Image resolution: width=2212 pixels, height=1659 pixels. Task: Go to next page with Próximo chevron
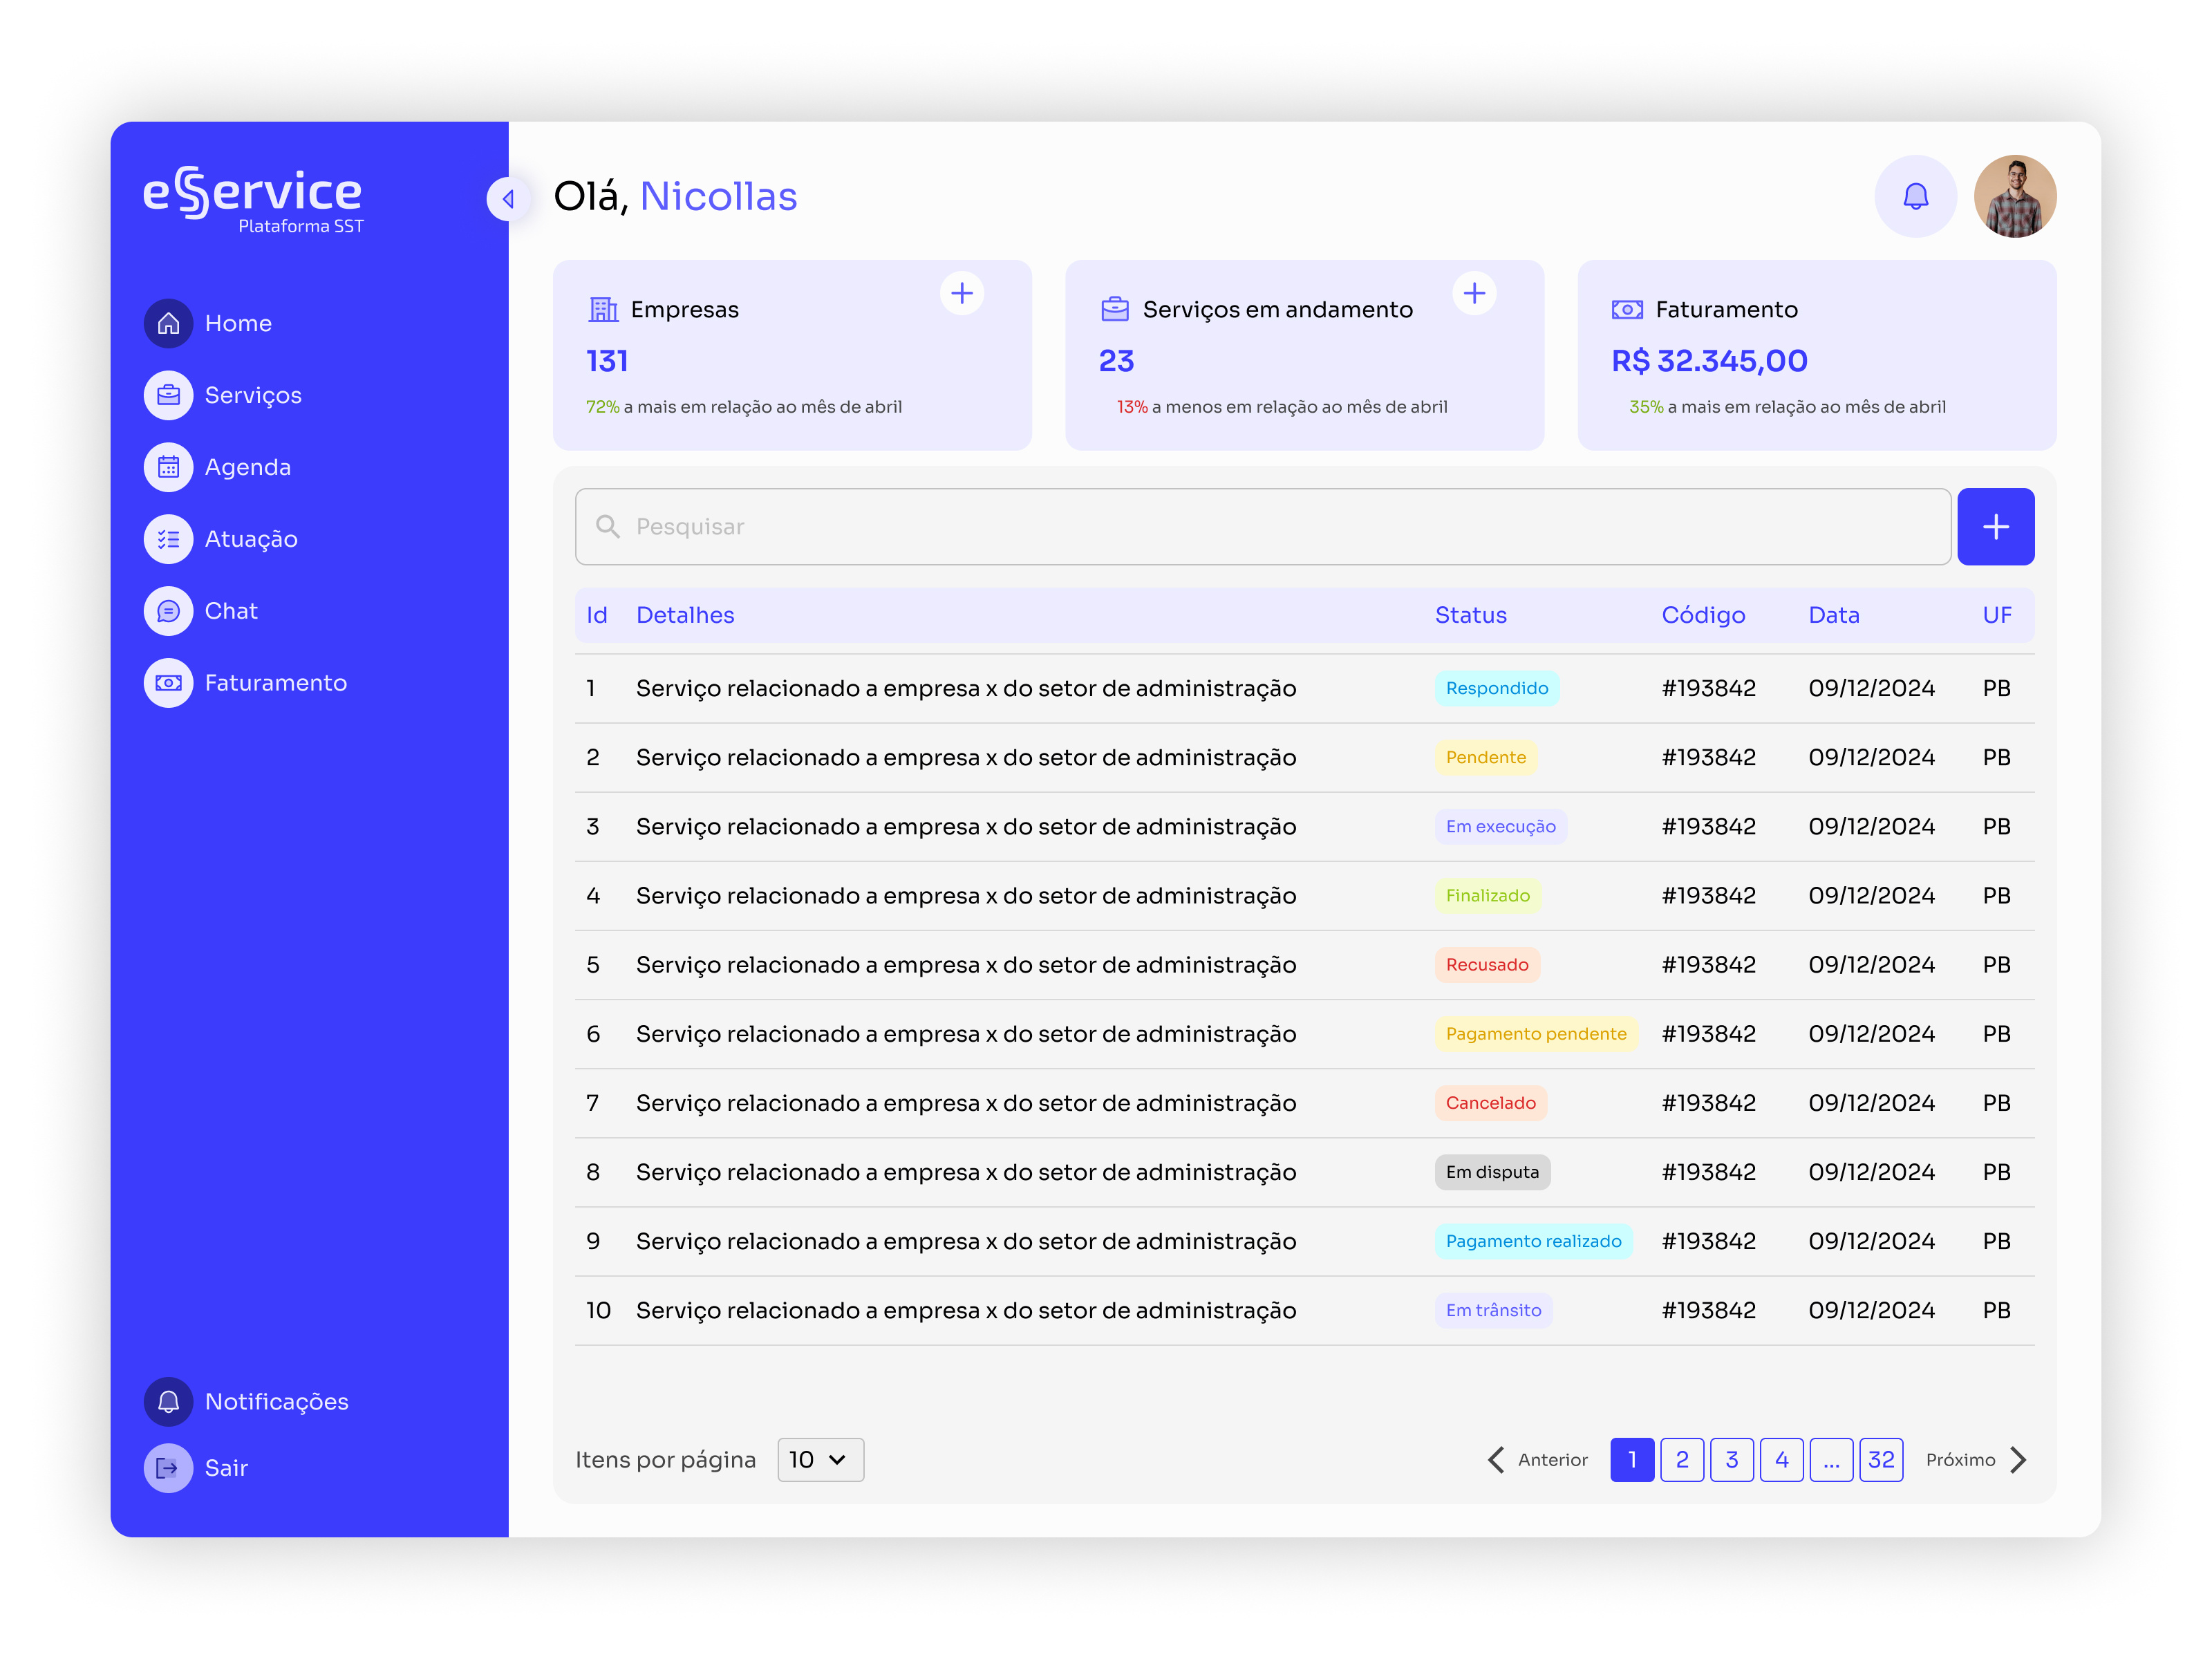2018,1459
